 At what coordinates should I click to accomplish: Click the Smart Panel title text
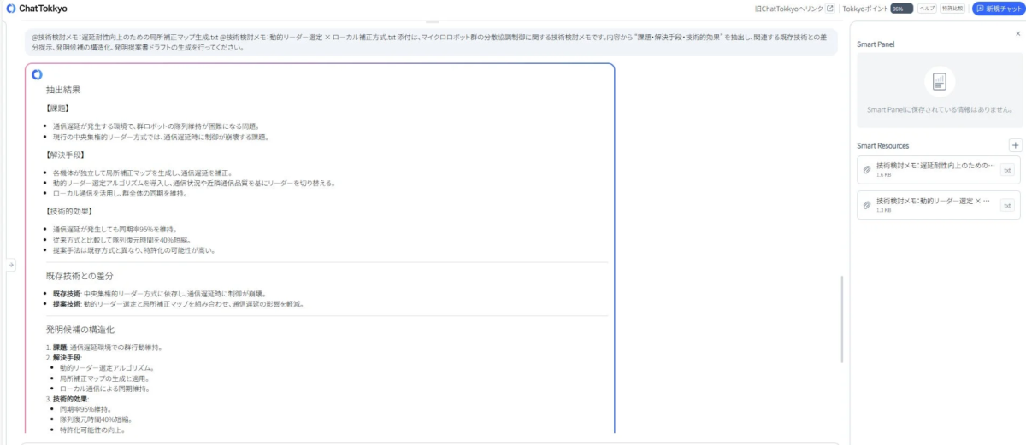(x=876, y=44)
